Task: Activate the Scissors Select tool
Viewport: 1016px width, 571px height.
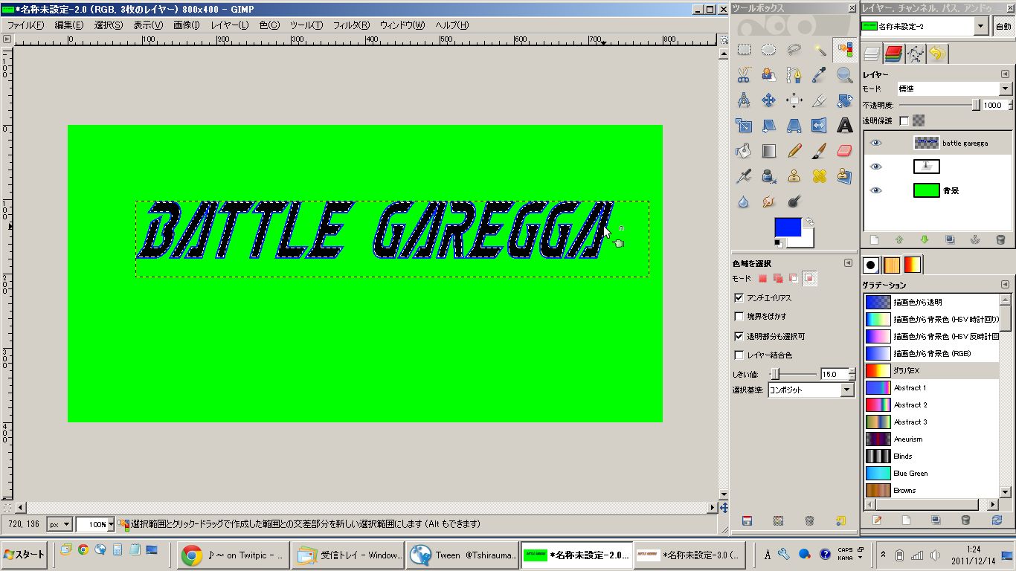Action: click(x=744, y=75)
